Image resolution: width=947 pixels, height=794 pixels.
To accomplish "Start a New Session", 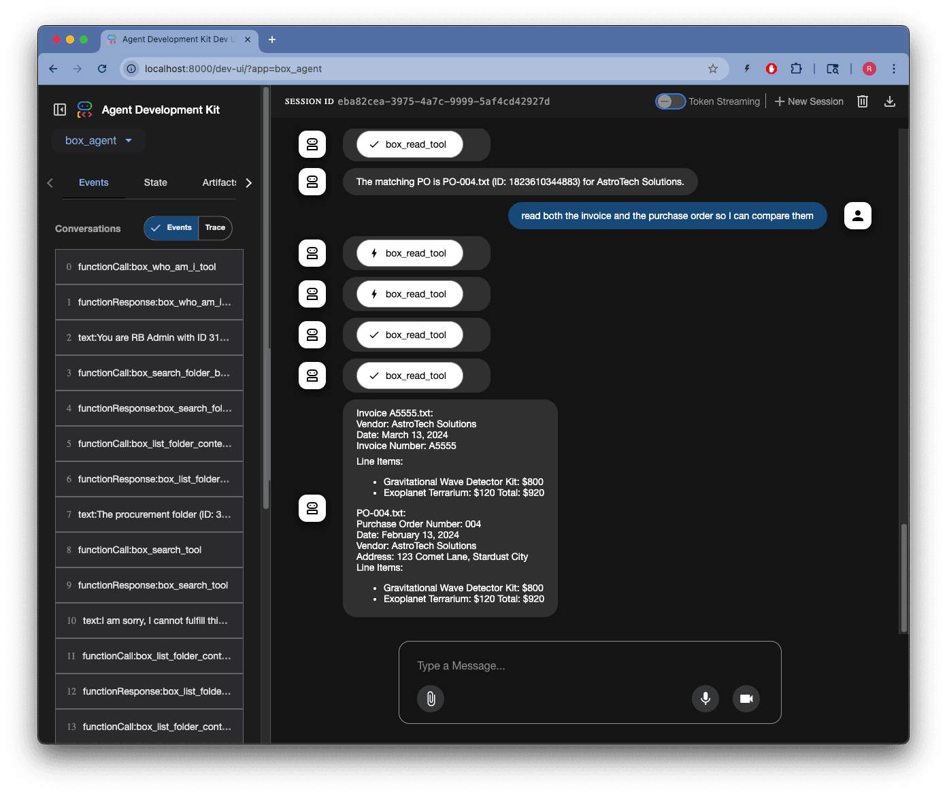I will pos(809,101).
